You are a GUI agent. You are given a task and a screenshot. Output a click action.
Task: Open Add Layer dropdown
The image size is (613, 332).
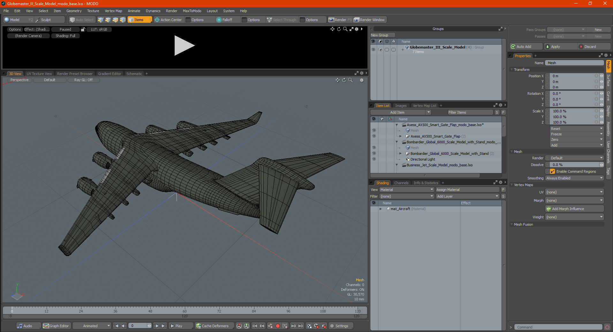[x=467, y=196]
